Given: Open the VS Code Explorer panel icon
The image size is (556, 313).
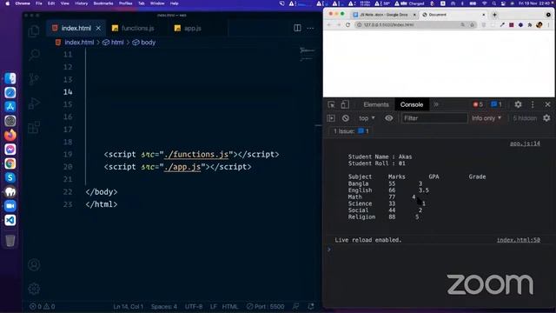Looking at the screenshot, I should click(34, 31).
